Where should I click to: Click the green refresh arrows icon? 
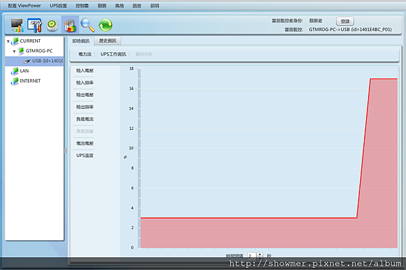coord(106,25)
